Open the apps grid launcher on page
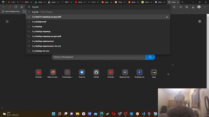This screenshot has height=117, width=209. pos(7,21)
